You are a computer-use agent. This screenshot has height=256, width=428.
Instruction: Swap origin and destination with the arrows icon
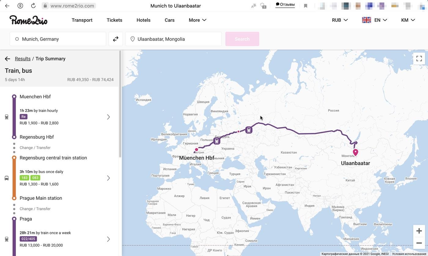point(116,39)
